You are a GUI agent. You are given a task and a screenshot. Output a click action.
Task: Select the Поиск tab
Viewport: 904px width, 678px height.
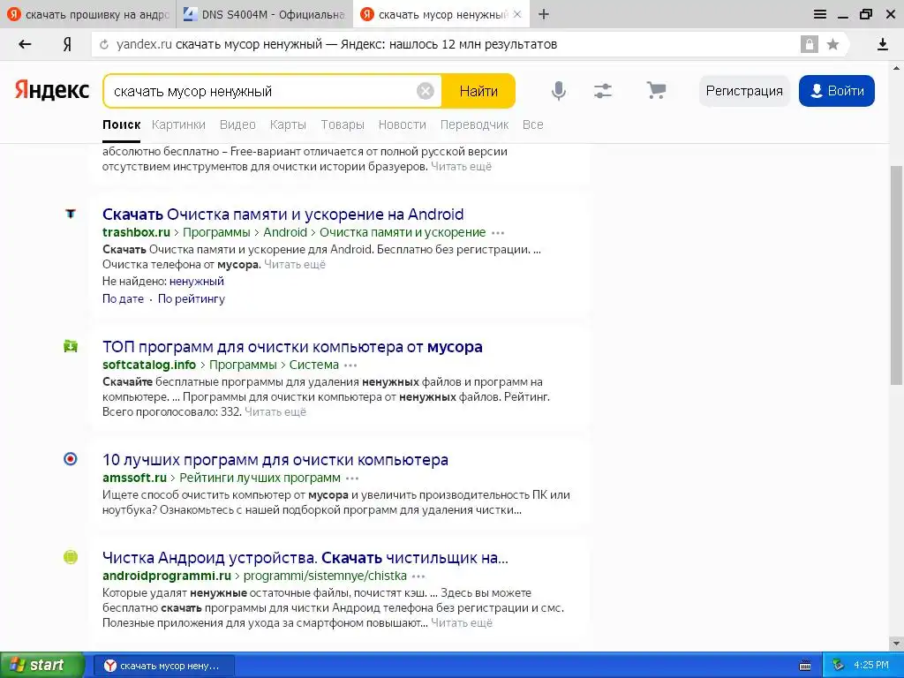[122, 124]
